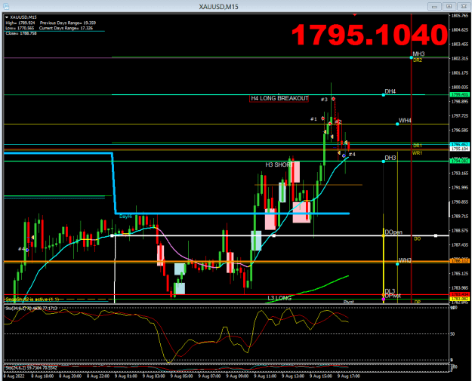Select the DR2 label
The image size is (472, 381).
click(418, 60)
